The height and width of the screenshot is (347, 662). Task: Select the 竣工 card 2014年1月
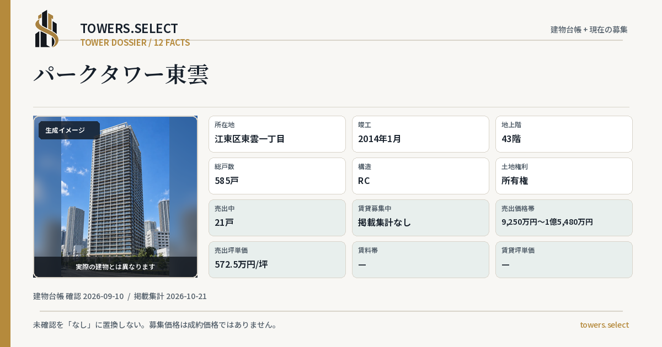click(x=420, y=134)
